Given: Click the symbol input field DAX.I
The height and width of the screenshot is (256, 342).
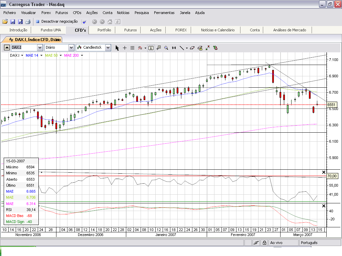Looking at the screenshot, I should click(24, 47).
